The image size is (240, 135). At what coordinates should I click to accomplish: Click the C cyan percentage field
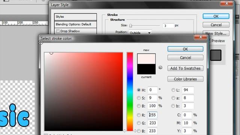(187, 115)
